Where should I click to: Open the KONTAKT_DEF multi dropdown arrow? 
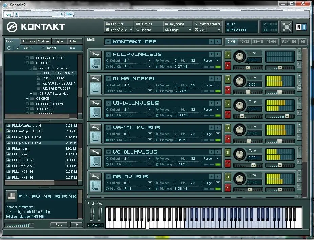click(108, 42)
